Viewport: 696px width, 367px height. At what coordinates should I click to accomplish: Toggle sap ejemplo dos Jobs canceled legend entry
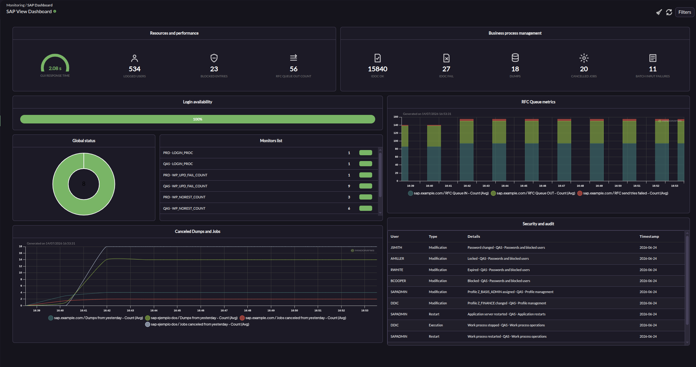pos(197,324)
